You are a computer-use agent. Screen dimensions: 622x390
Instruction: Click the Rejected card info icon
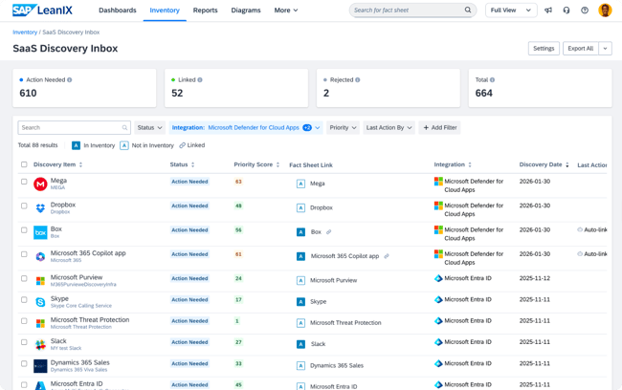point(358,79)
